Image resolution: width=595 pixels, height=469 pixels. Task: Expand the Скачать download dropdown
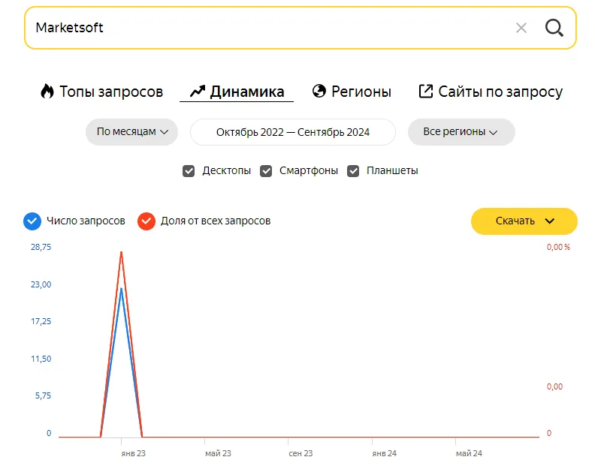point(524,221)
